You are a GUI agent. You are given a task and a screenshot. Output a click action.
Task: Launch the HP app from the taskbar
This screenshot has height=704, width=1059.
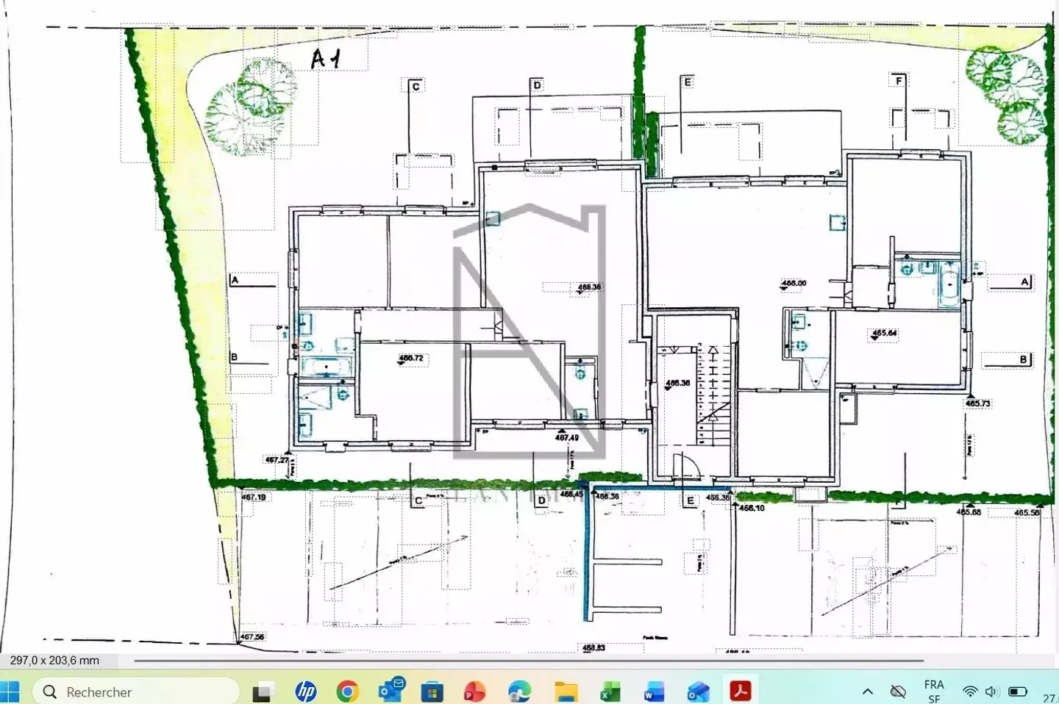click(x=306, y=692)
